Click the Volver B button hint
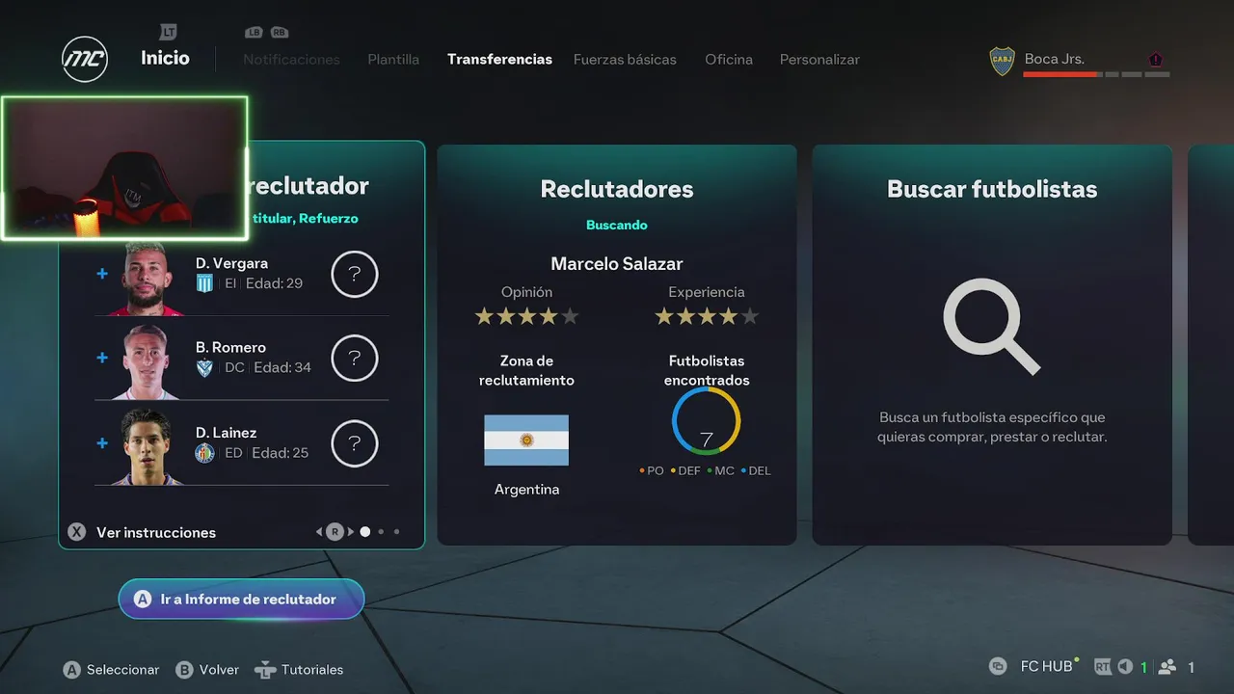1234x694 pixels. [207, 670]
